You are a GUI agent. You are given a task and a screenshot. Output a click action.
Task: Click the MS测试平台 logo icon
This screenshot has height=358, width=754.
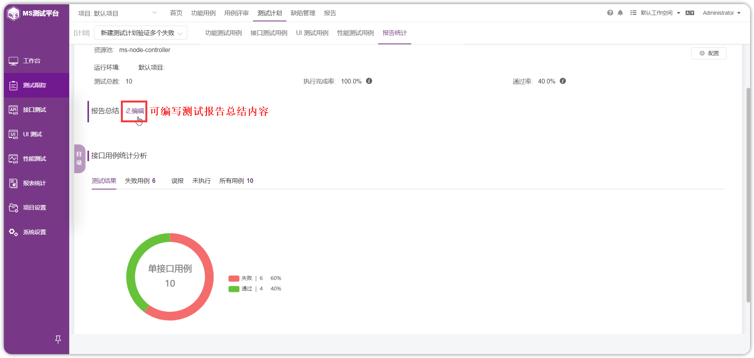coord(14,14)
